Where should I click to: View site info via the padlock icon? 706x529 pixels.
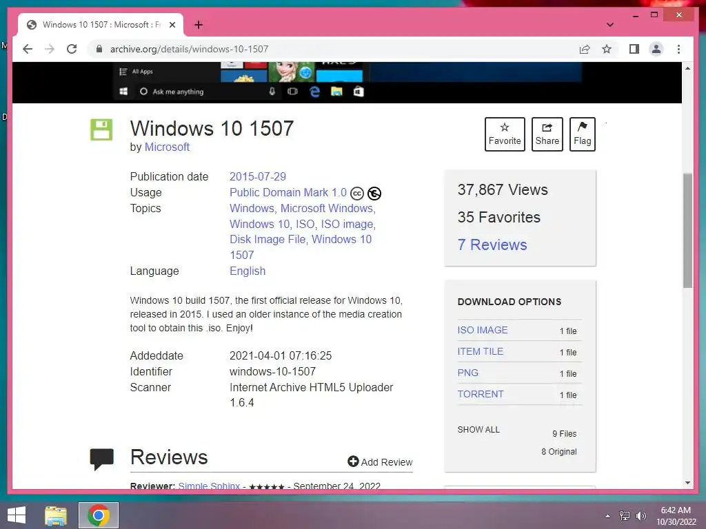99,49
